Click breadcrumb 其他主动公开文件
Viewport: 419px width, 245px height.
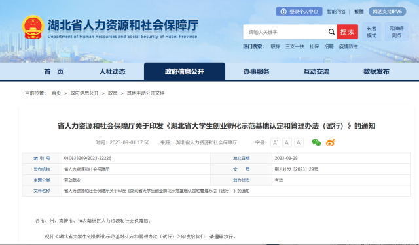pos(145,93)
